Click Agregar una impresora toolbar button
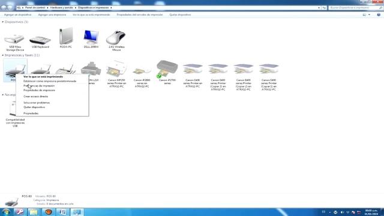384x216 pixels. [52, 14]
